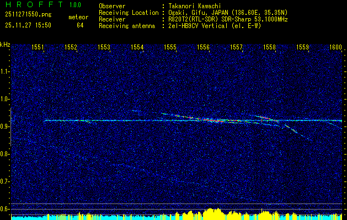Click the HROFFT title text
The height and width of the screenshot is (220, 347).
coord(34,4)
